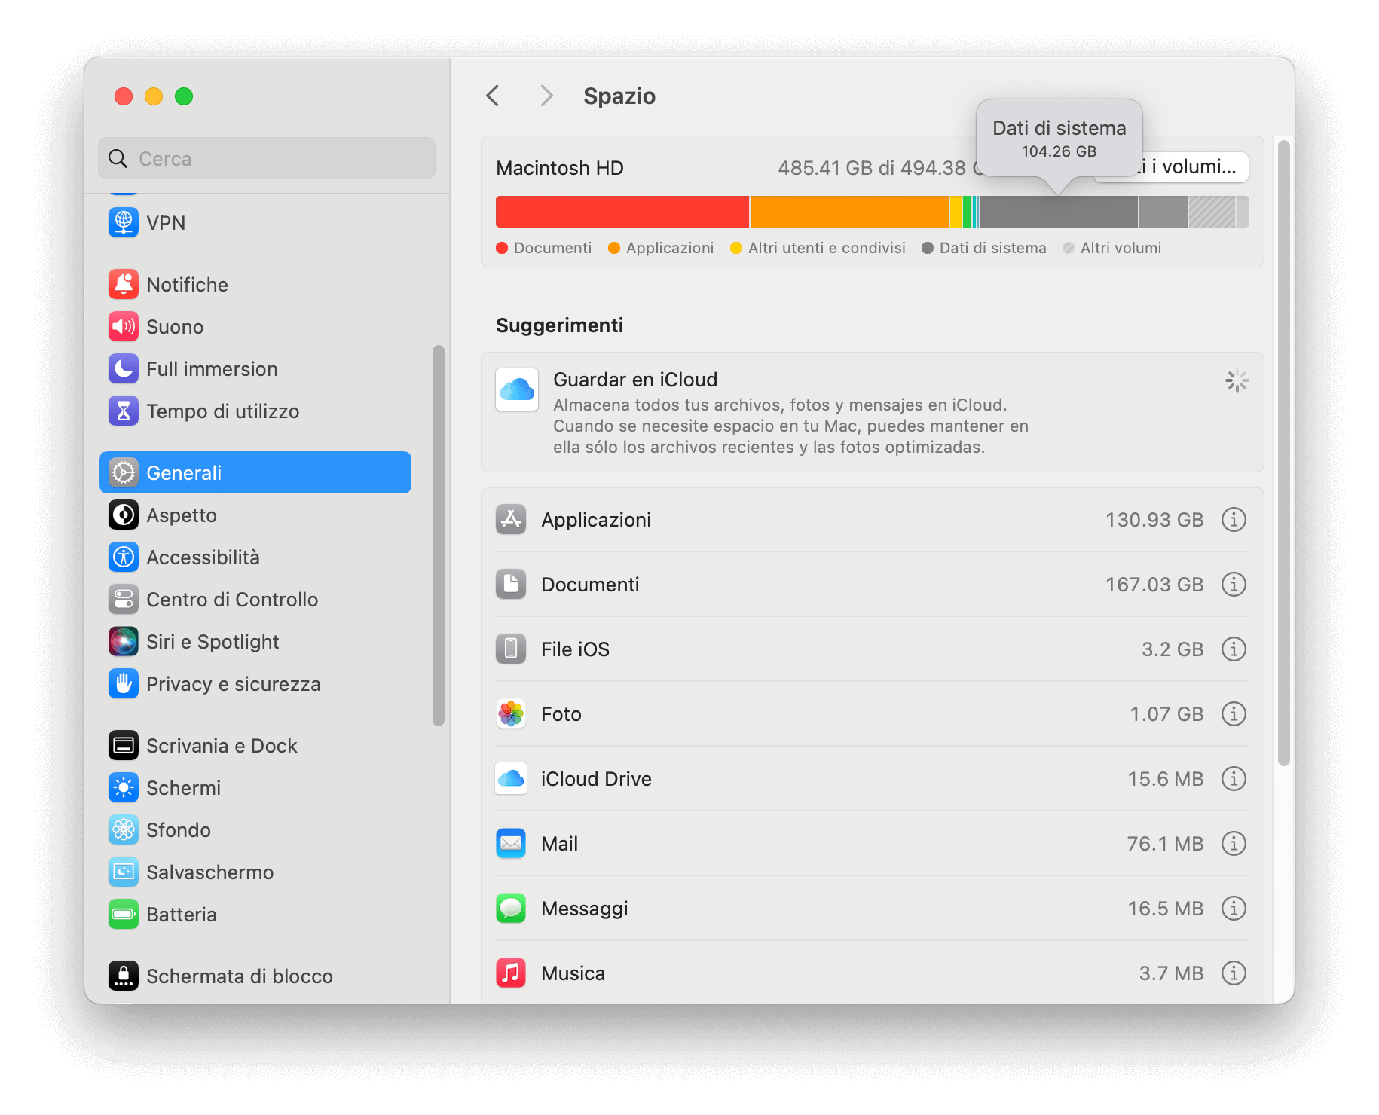
Task: Click the striped Altri volumi bar segment
Action: 1212,212
